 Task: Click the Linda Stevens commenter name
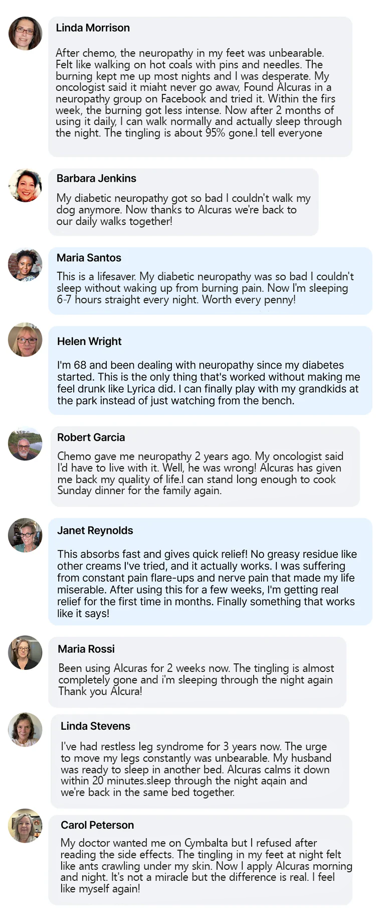click(95, 726)
